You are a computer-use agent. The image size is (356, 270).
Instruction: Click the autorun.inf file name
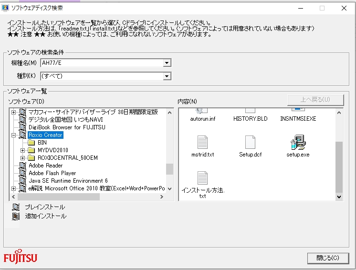(x=203, y=119)
